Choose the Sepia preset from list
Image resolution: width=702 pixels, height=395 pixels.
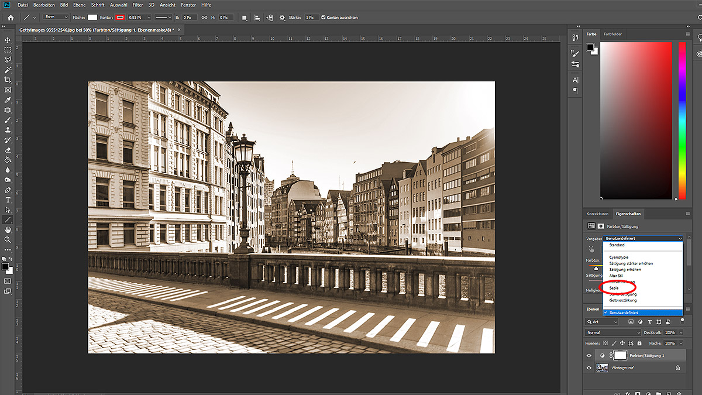click(x=614, y=288)
